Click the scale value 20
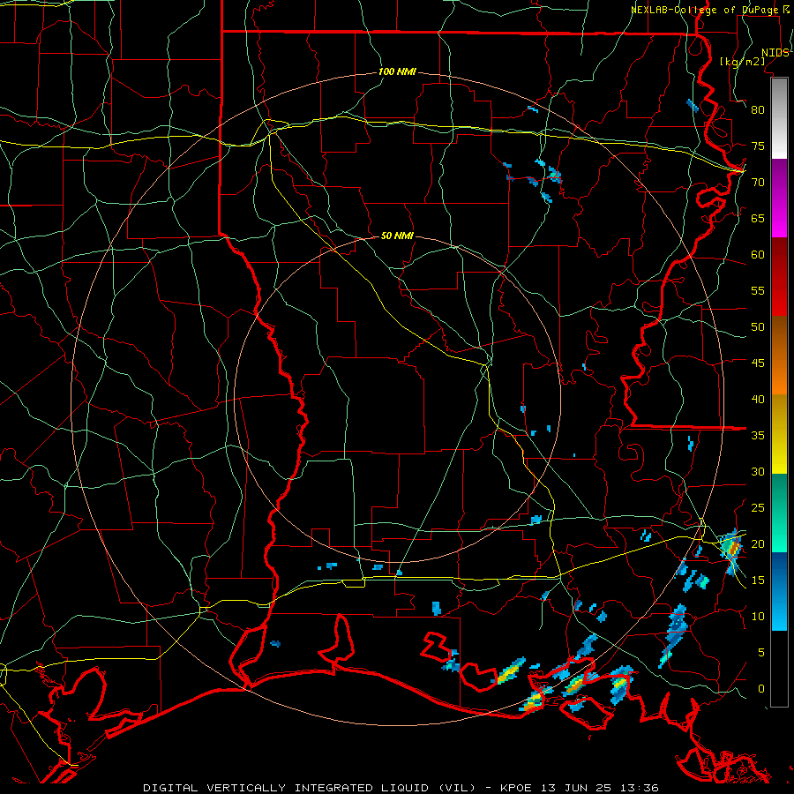794x794 pixels. (x=758, y=543)
